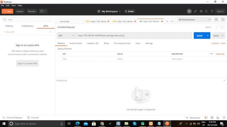
Task: Open the notifications bell
Action: [x=206, y=11]
